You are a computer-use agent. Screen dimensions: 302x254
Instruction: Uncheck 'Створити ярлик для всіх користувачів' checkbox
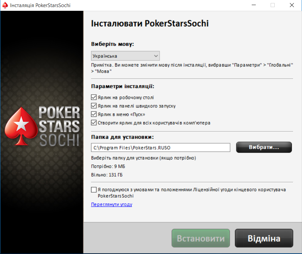[94, 123]
